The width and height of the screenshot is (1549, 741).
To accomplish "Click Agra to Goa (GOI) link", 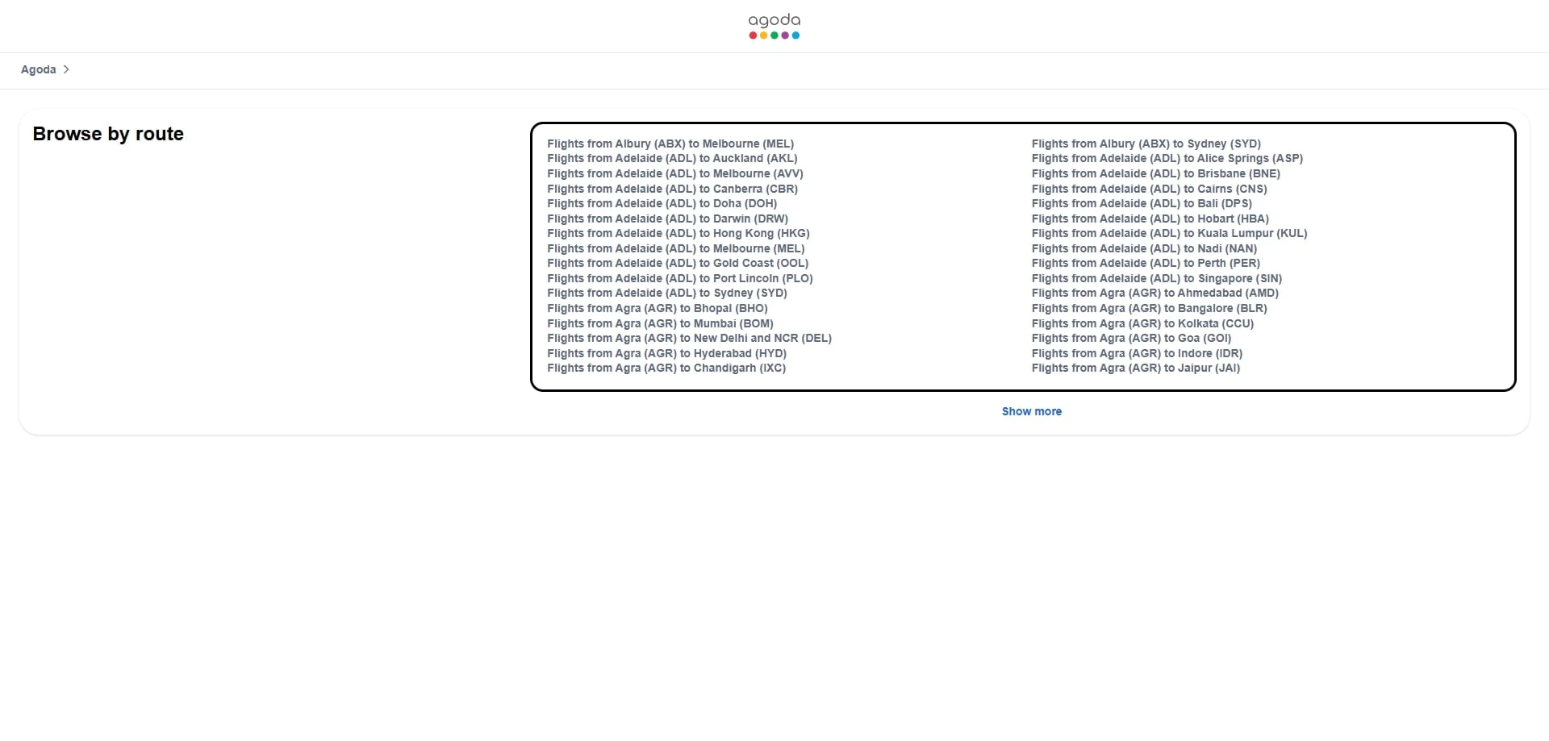I will click(x=1131, y=338).
